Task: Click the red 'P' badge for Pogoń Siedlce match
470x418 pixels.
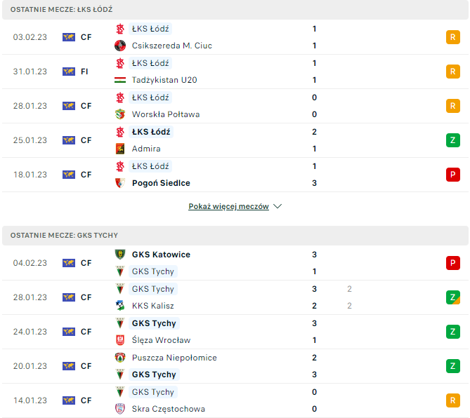Action: tap(453, 175)
